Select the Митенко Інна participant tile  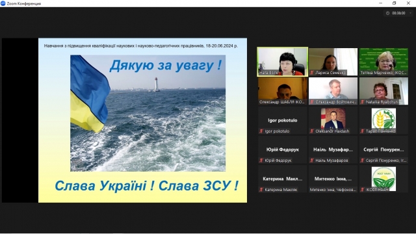click(333, 179)
